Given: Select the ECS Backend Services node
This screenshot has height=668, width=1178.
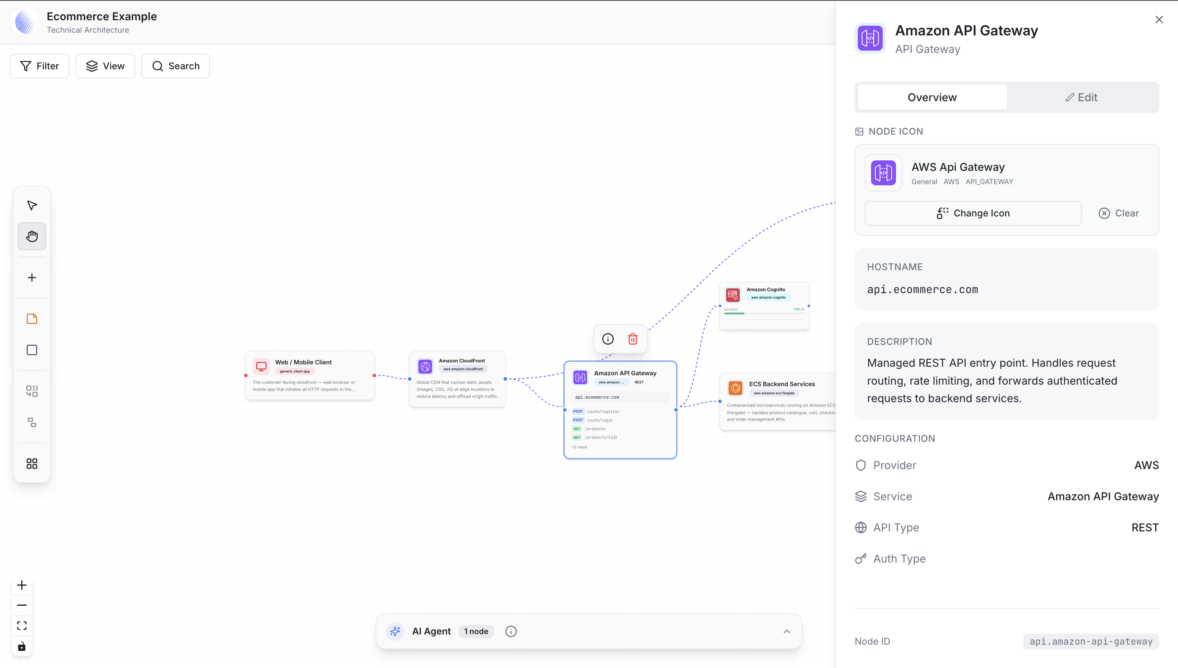Looking at the screenshot, I should click(x=778, y=402).
